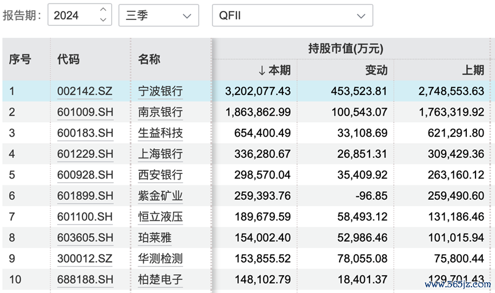Image resolution: width=495 pixels, height=293 pixels.
Task: Select the value 654,400.49
Action: [262, 133]
